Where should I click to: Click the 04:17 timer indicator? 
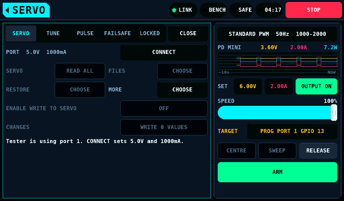pyautogui.click(x=269, y=10)
